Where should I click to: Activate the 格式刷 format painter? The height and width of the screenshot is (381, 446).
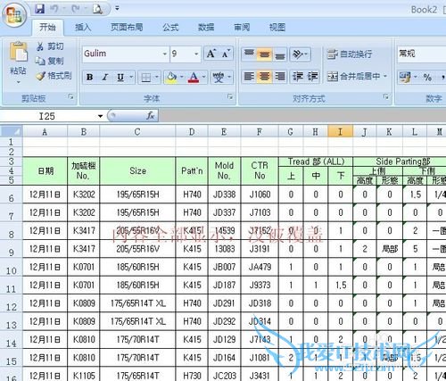click(54, 76)
